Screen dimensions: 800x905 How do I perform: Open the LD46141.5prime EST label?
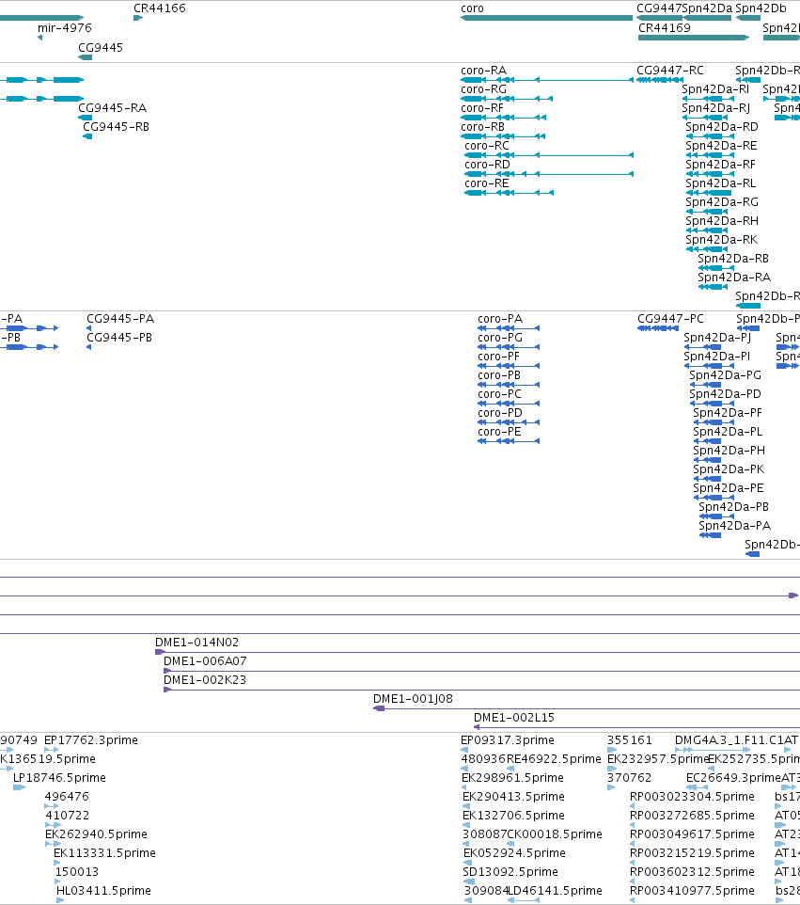(x=556, y=891)
